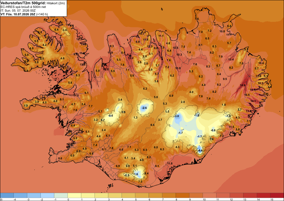The height and width of the screenshot is (201, 284).
Task: Click the -4.4 temperature value on the map
Action: tap(200, 150)
